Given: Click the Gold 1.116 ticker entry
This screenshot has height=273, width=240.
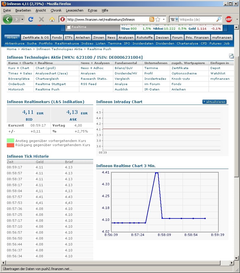Looking at the screenshot, I should (x=197, y=28).
